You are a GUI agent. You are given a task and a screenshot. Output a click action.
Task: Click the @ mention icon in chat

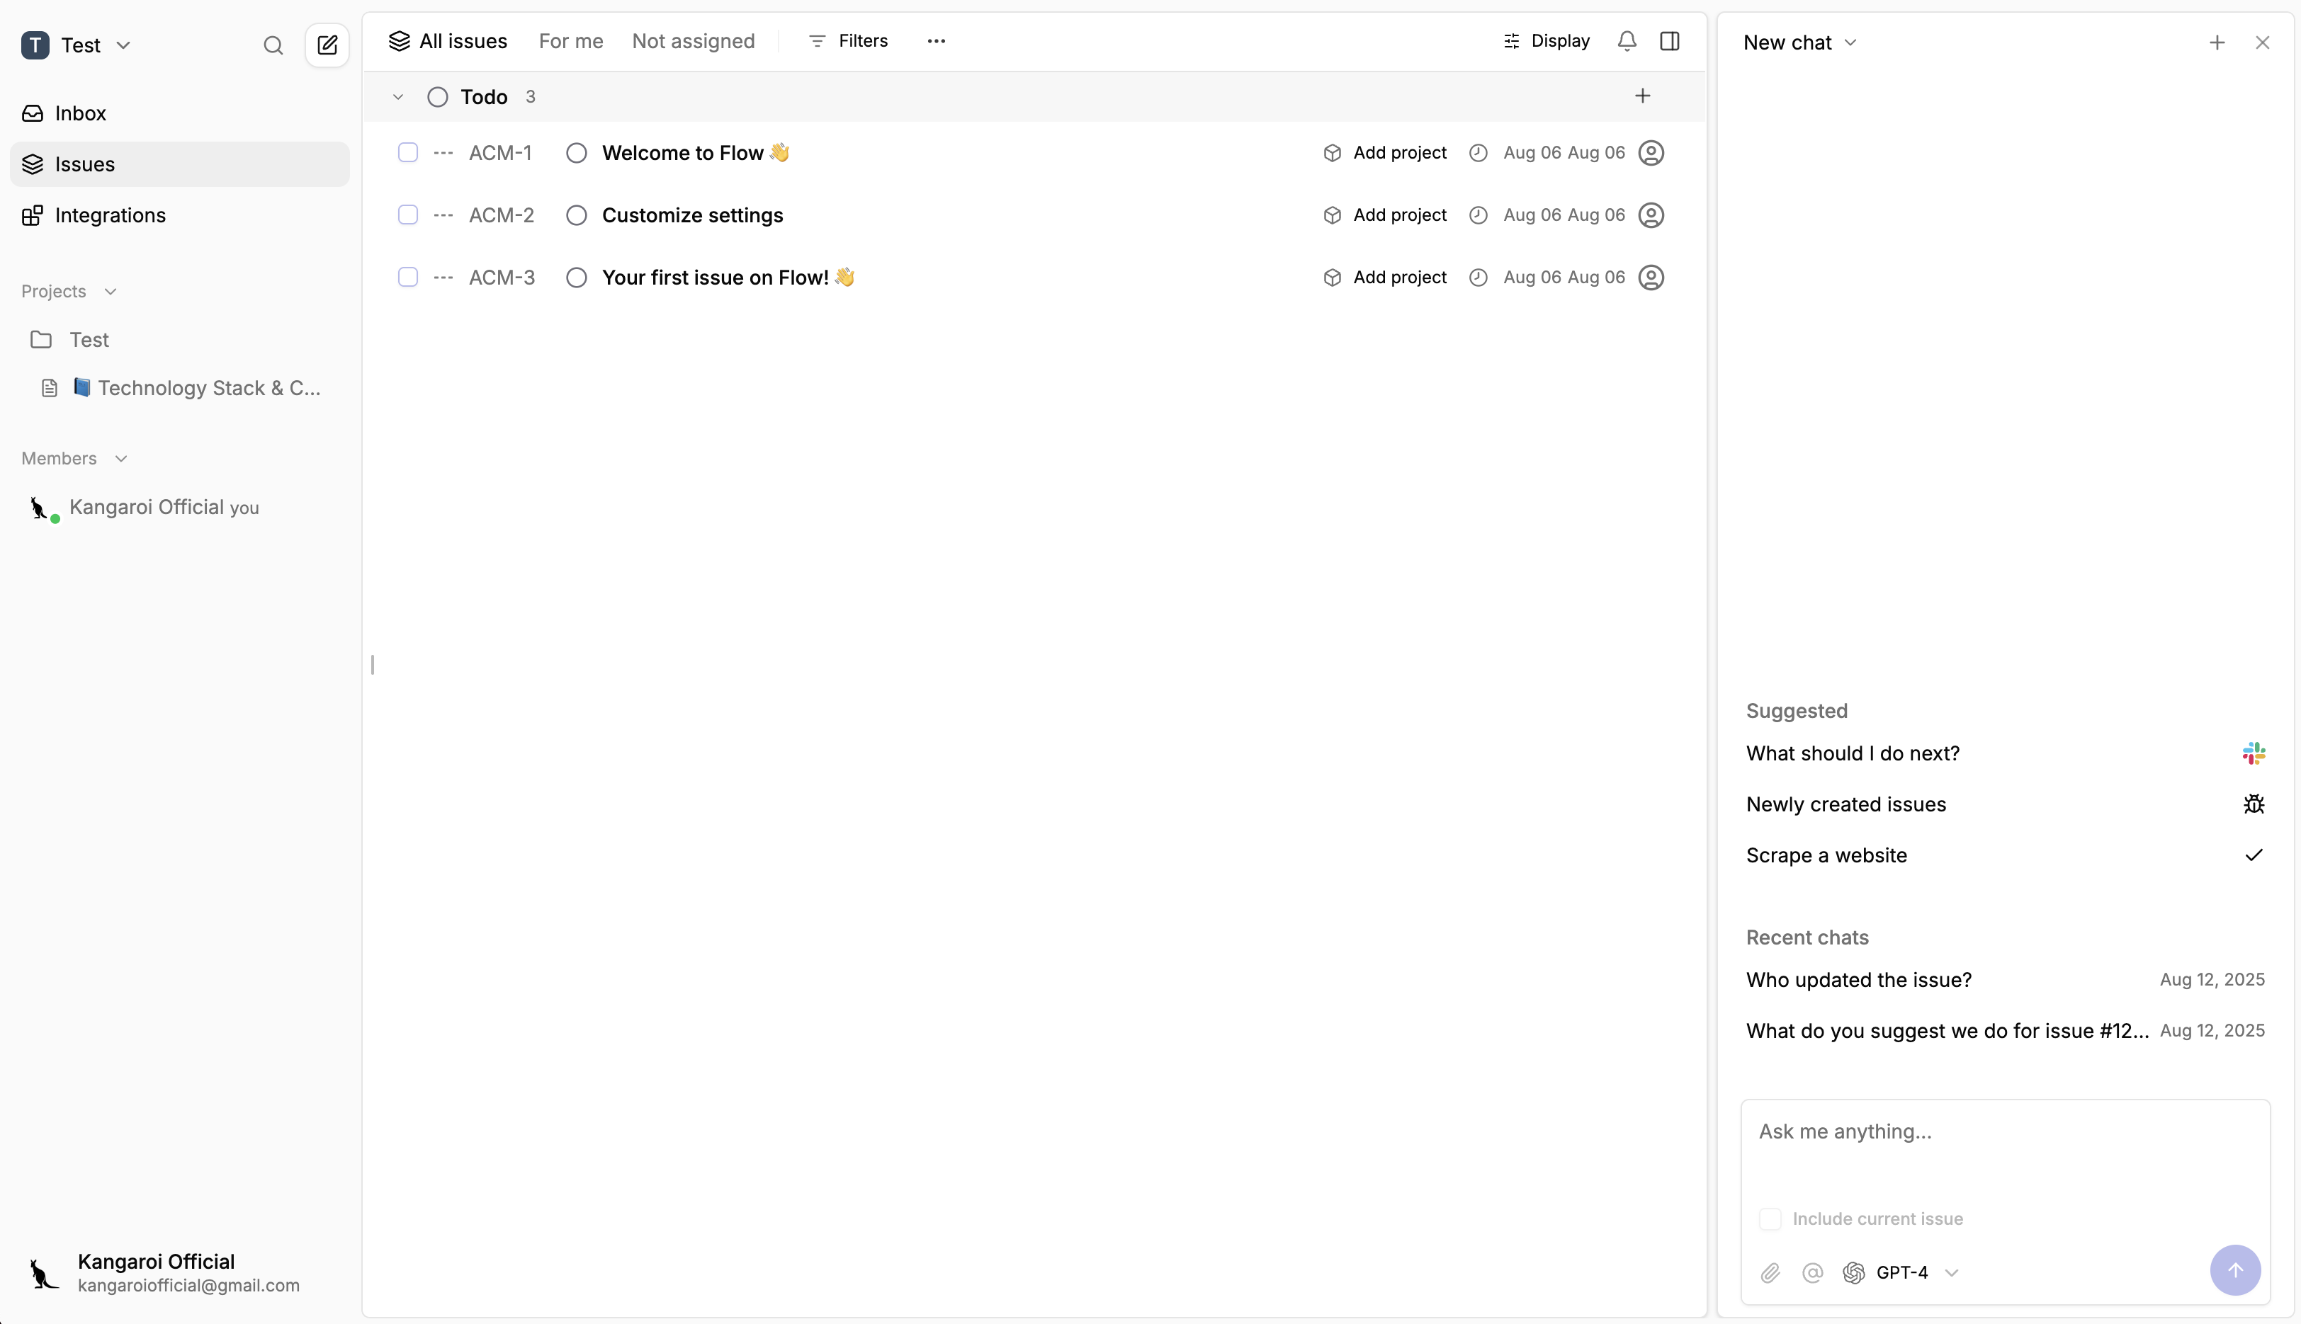coord(1812,1272)
